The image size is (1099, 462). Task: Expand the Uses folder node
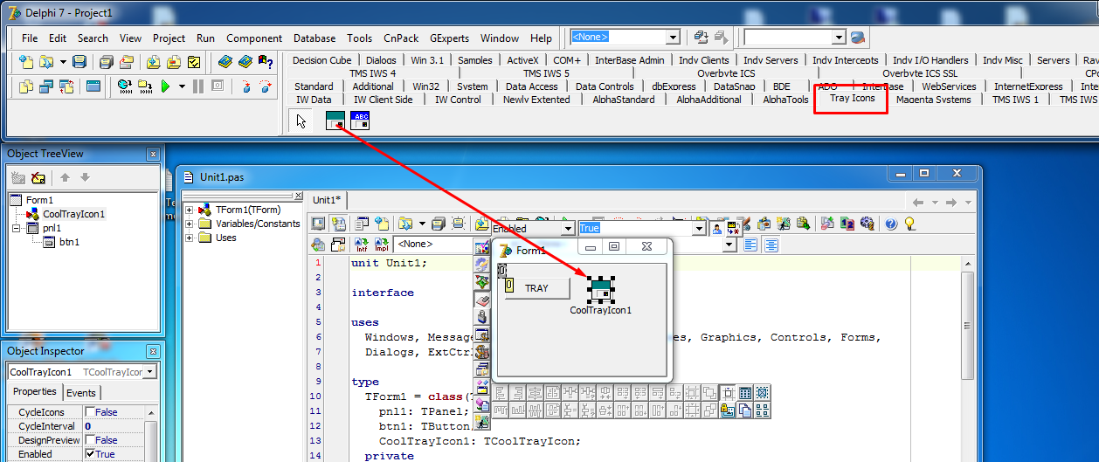(190, 238)
